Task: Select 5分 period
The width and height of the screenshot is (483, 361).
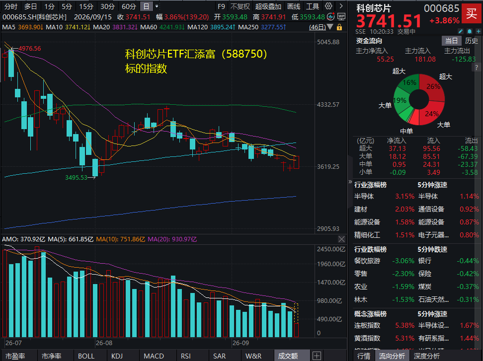Action: (x=67, y=6)
